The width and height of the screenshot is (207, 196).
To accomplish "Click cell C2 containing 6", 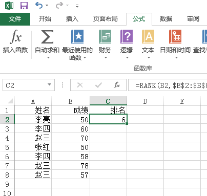I will click(108, 119).
